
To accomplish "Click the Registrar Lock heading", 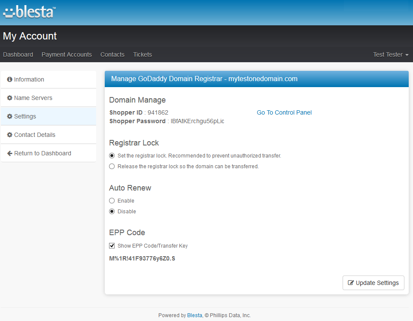I will pos(134,143).
